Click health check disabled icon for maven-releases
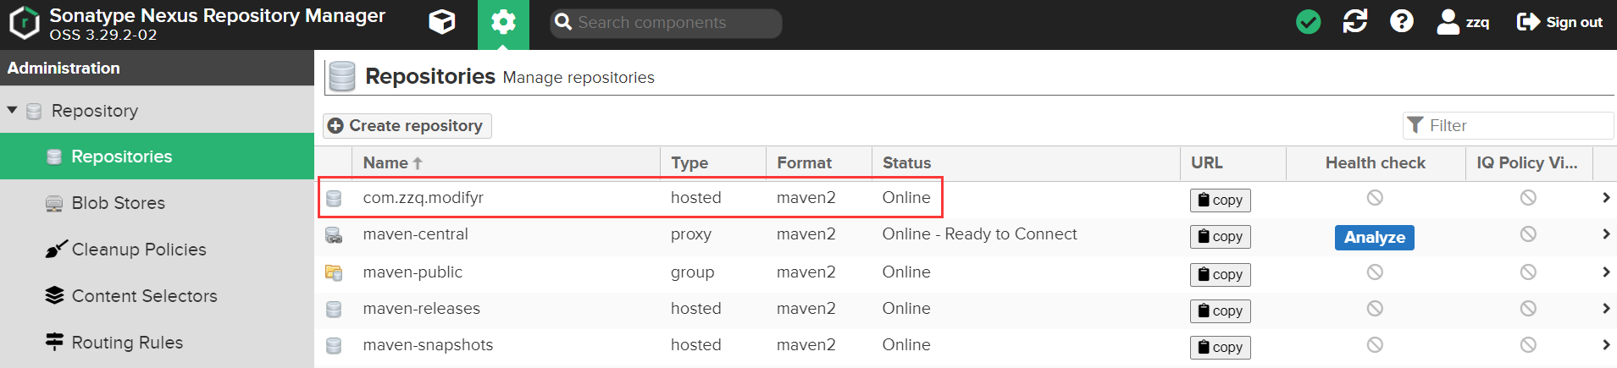1617x368 pixels. click(x=1375, y=309)
